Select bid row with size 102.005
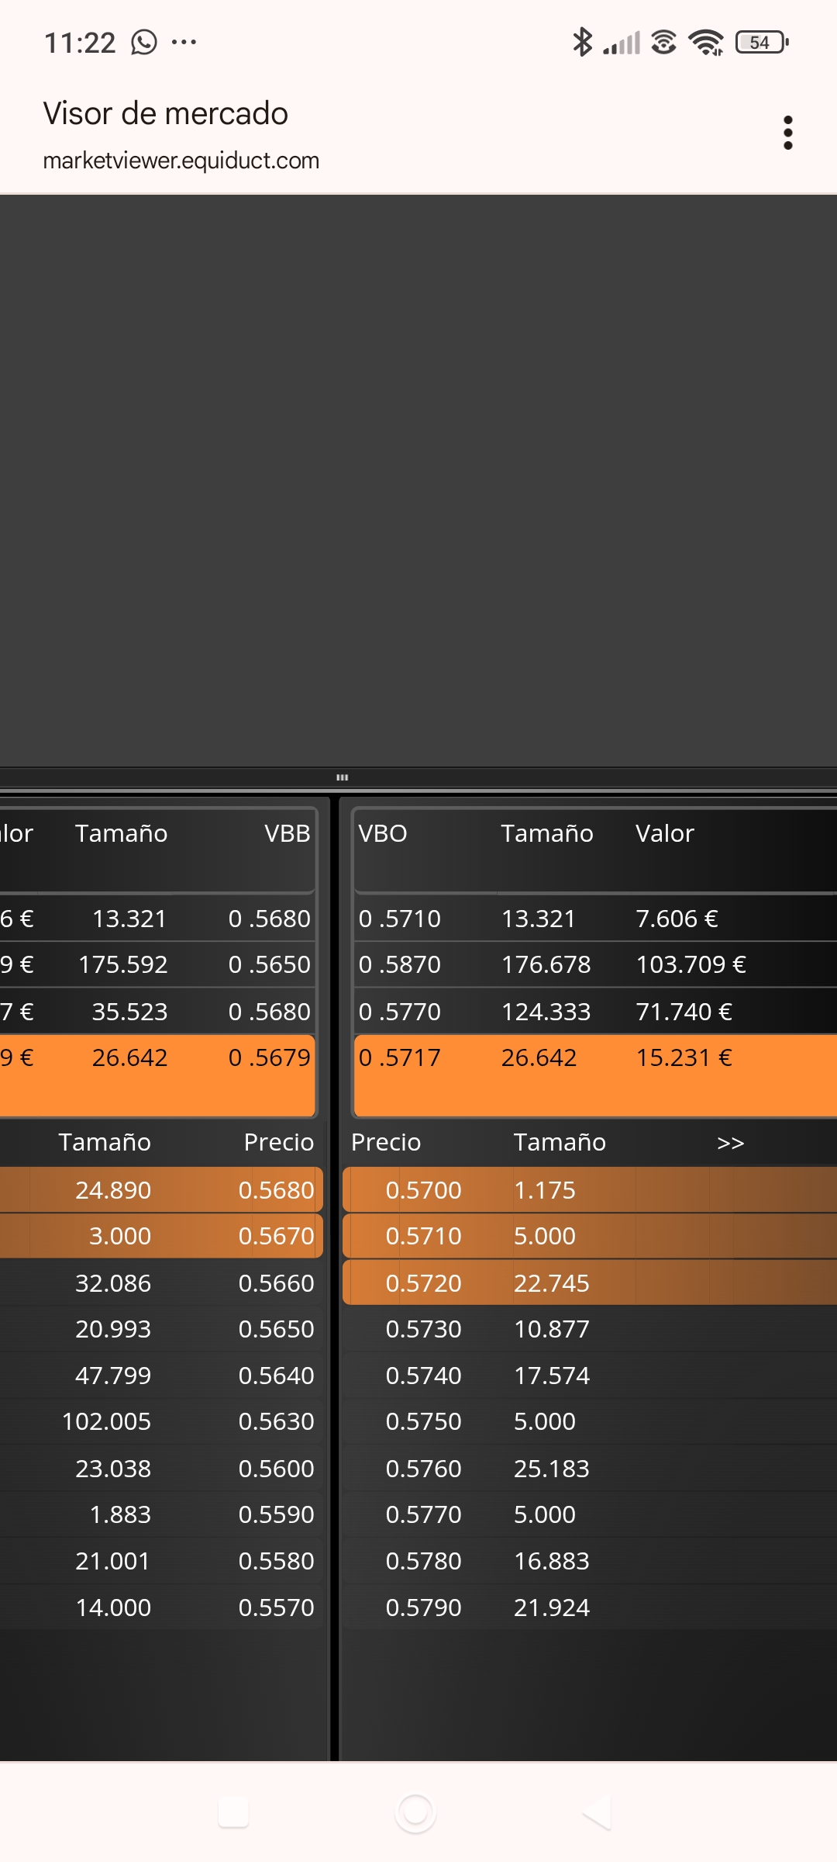Viewport: 837px width, 1862px height. tap(161, 1421)
